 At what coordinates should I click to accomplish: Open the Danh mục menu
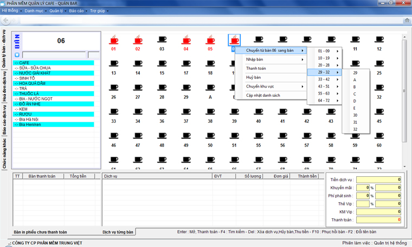35,11
